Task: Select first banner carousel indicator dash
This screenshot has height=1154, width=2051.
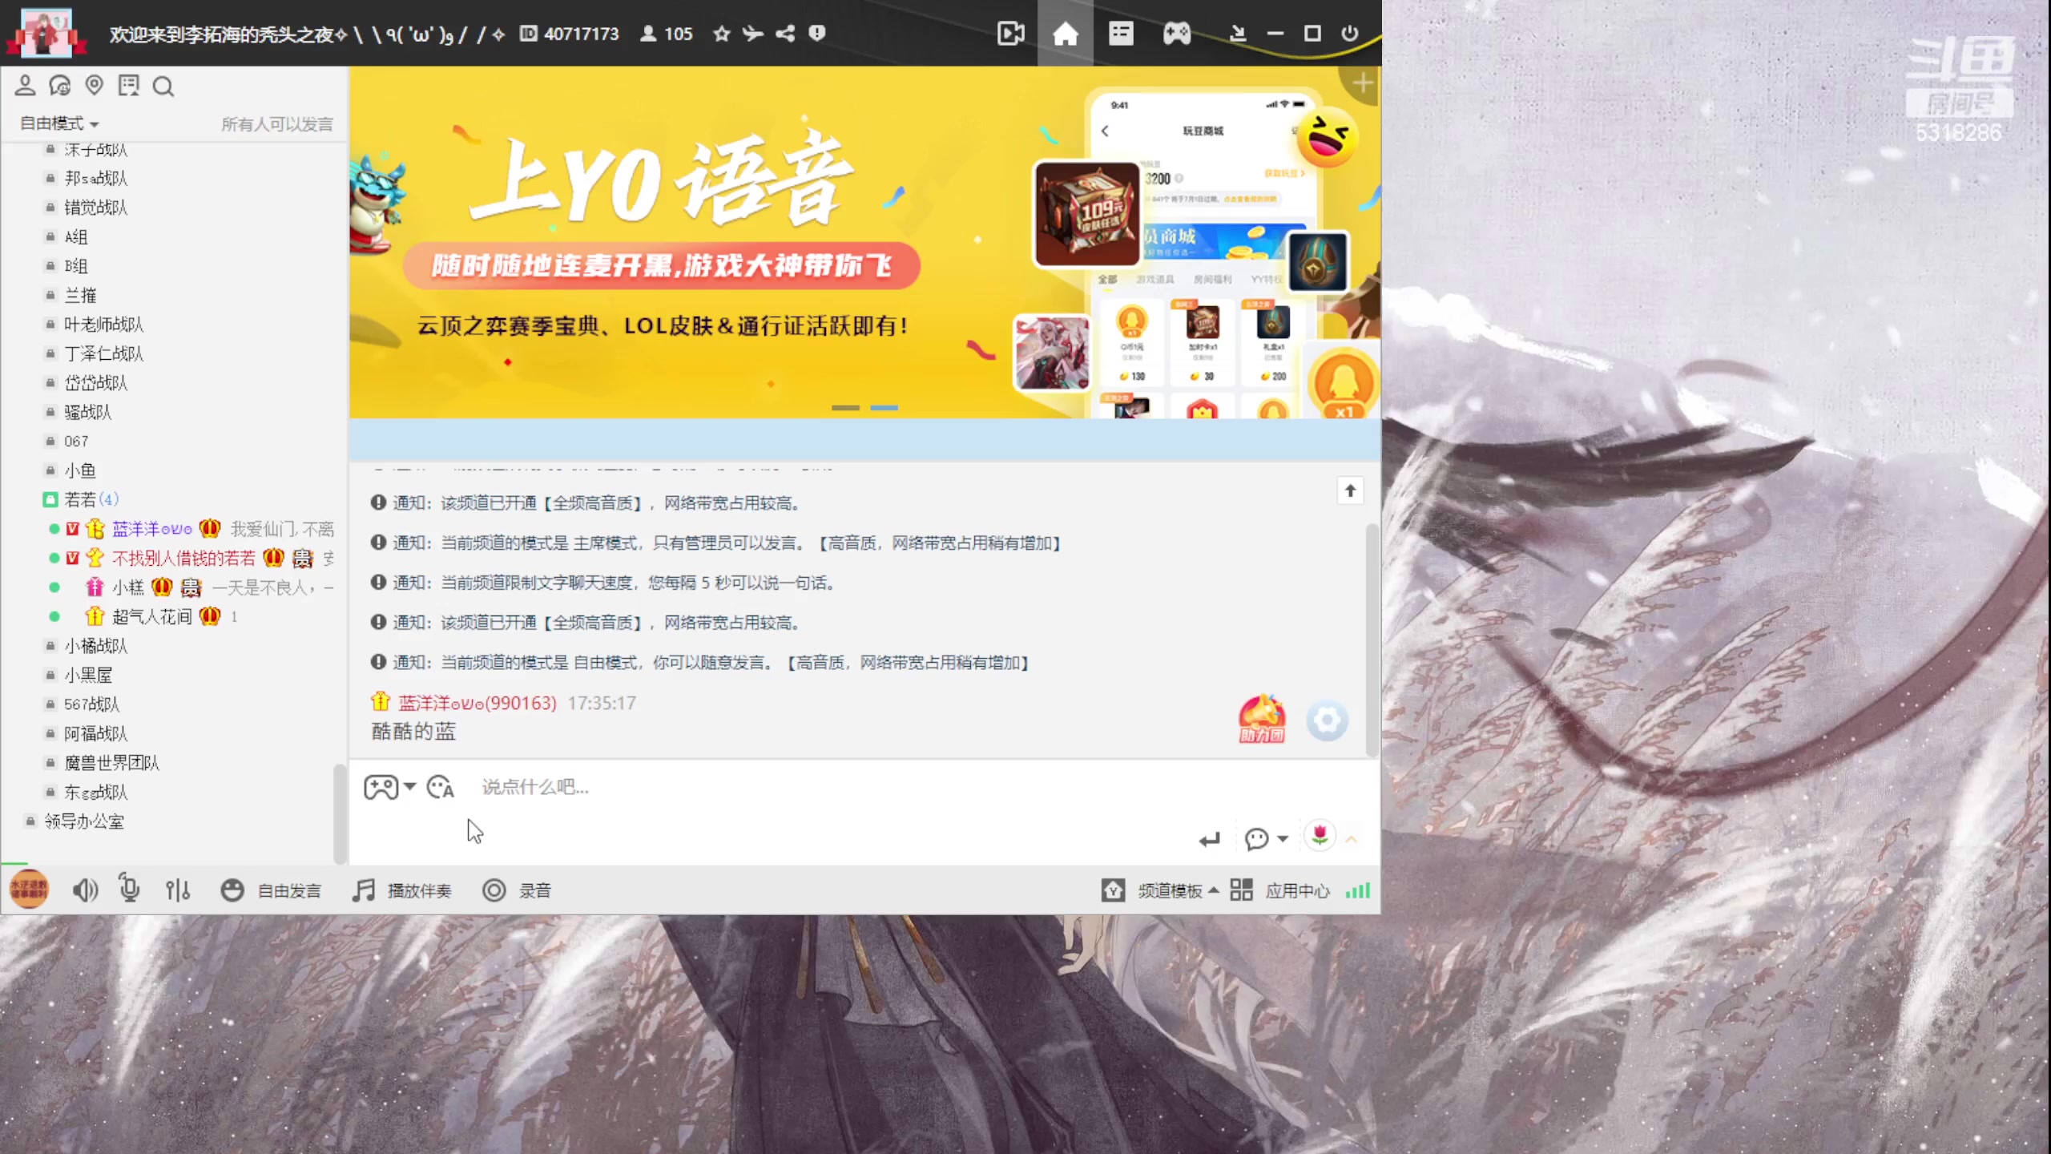Action: 845,408
